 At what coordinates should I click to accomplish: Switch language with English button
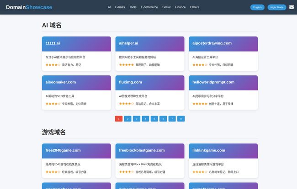257,7
